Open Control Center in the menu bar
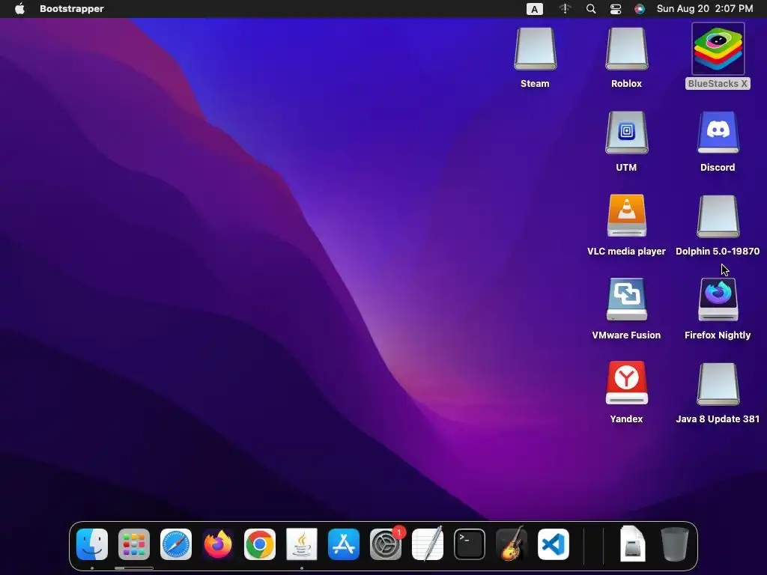 [616, 9]
